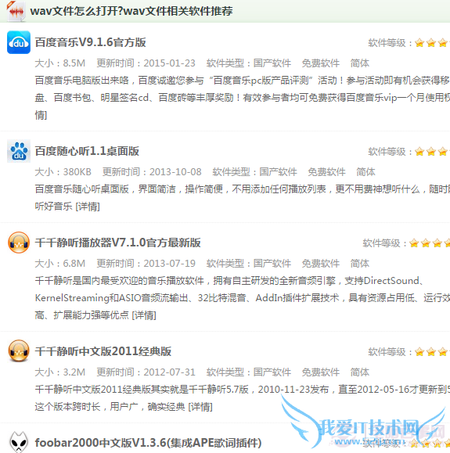Click the headphone icon beside 千千静听播放器V7.1.0
This screenshot has height=453, width=450.
(19, 243)
